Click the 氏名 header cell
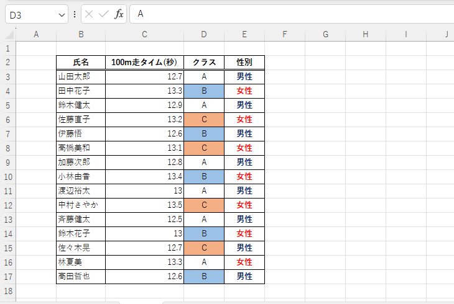The height and width of the screenshot is (304, 454). [x=81, y=63]
